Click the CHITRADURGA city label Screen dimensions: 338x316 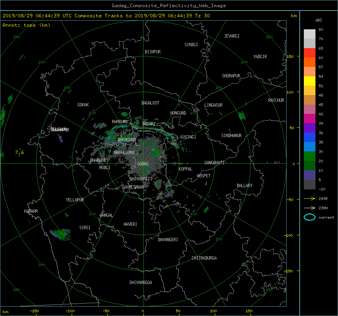pos(204,258)
